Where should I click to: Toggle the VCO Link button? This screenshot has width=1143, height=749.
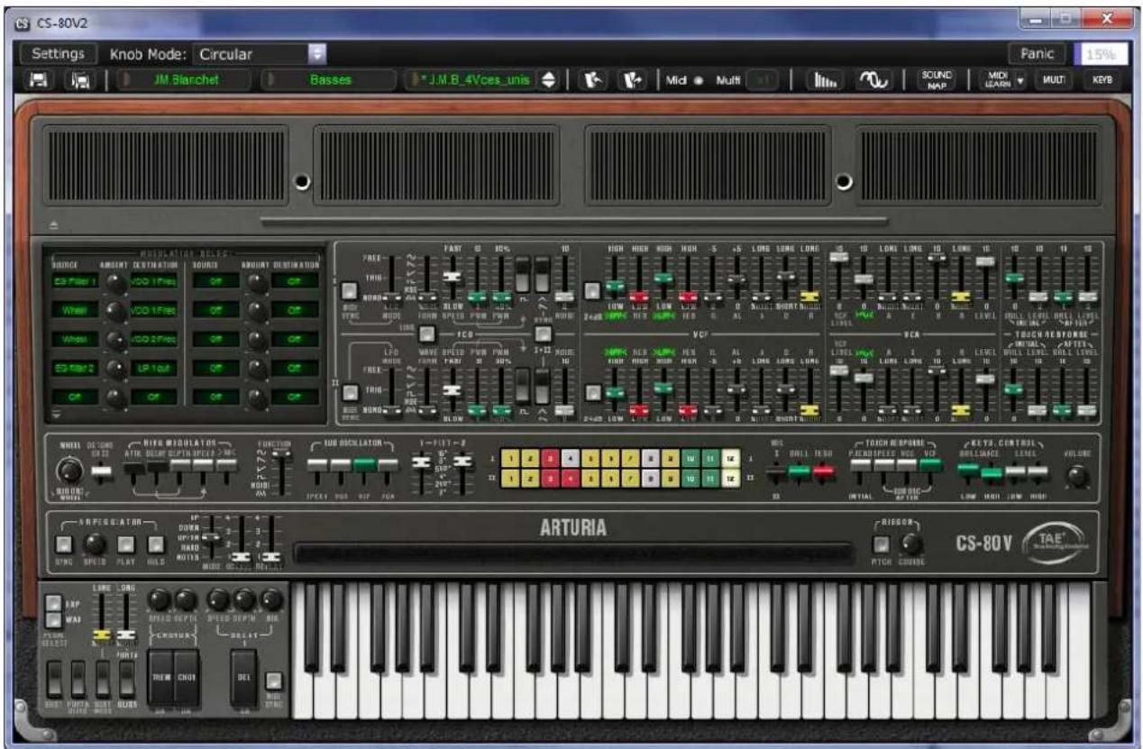click(x=429, y=334)
